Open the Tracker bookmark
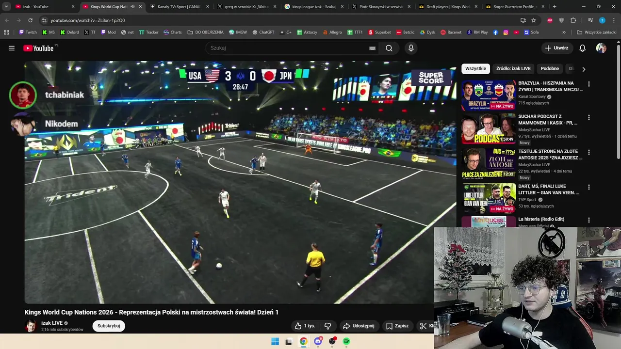 (148, 32)
